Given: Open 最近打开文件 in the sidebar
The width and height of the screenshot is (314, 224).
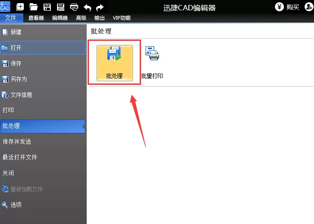Looking at the screenshot, I should [43, 158].
